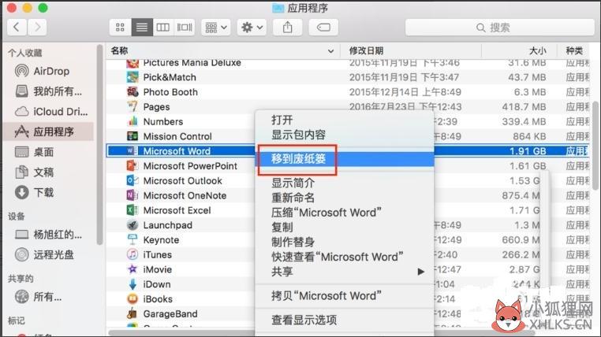Select 远程光盘 in the sidebar

pos(44,255)
